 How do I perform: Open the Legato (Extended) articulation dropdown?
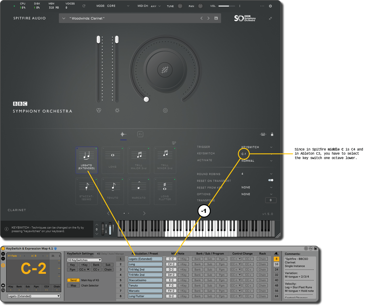point(34,296)
